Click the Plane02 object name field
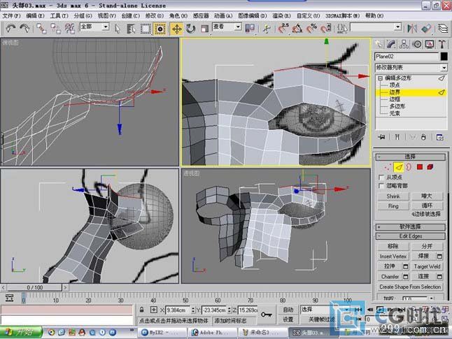 406,57
